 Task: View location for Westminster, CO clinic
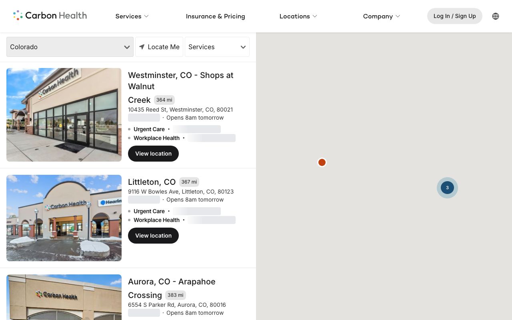(153, 154)
